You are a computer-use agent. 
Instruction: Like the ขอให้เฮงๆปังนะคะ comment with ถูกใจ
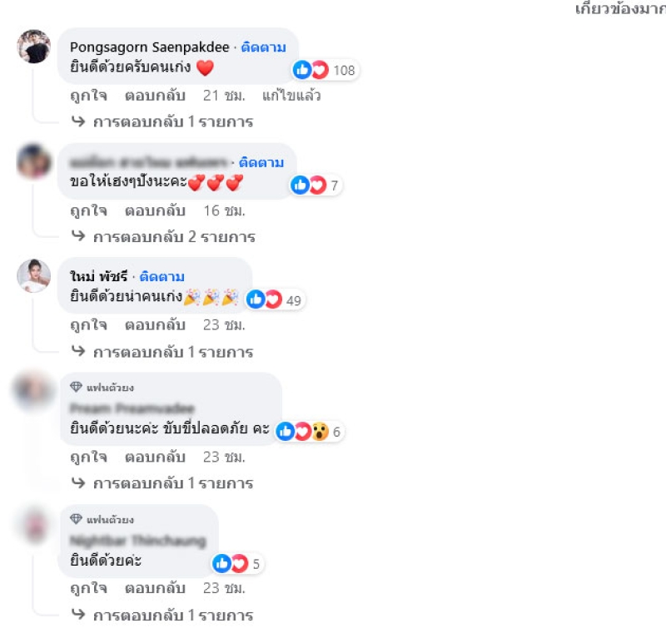(x=89, y=210)
